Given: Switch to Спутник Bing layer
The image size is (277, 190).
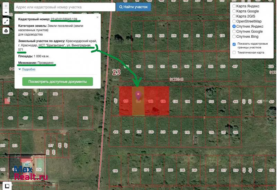Looking at the screenshot, I should pyautogui.click(x=234, y=37).
